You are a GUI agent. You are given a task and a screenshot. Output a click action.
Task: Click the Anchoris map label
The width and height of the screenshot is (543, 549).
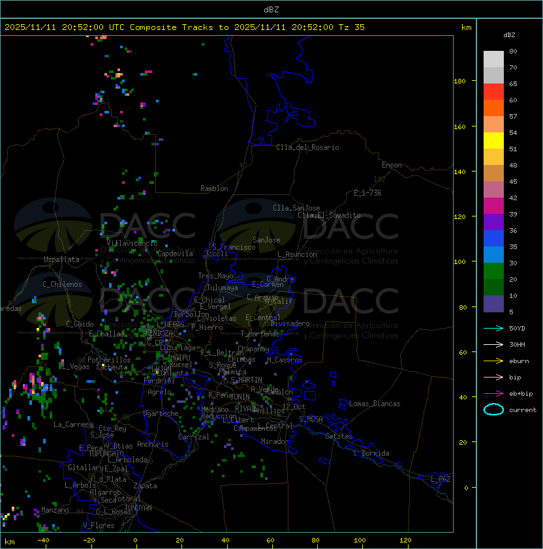click(153, 444)
